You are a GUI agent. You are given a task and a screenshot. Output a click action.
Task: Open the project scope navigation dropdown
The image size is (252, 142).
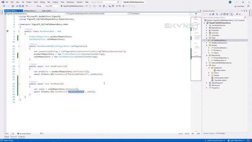pos(35,14)
